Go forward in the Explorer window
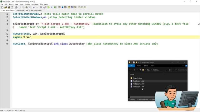200x112 pixels. coord(134,70)
